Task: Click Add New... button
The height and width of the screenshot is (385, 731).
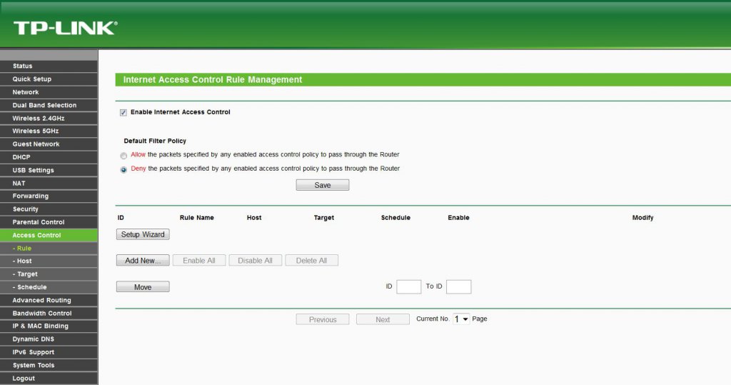Action: [143, 261]
